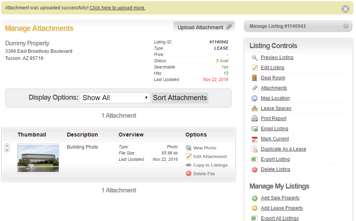The height and width of the screenshot is (221, 356).
Task: Click the Upload Attachment tab
Action: point(204,27)
